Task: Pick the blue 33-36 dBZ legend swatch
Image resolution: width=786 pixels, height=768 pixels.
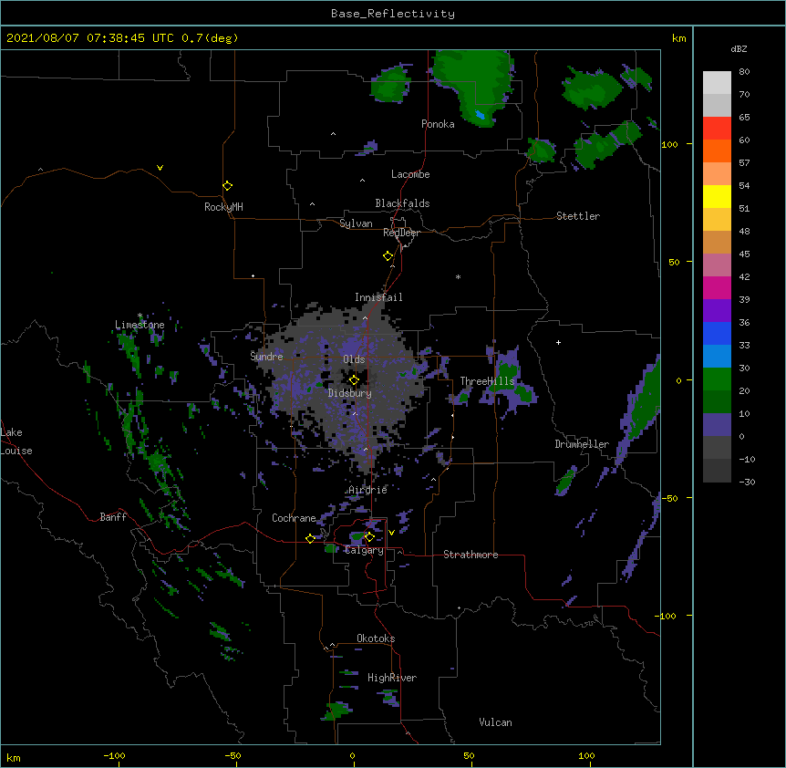Action: coord(717,333)
